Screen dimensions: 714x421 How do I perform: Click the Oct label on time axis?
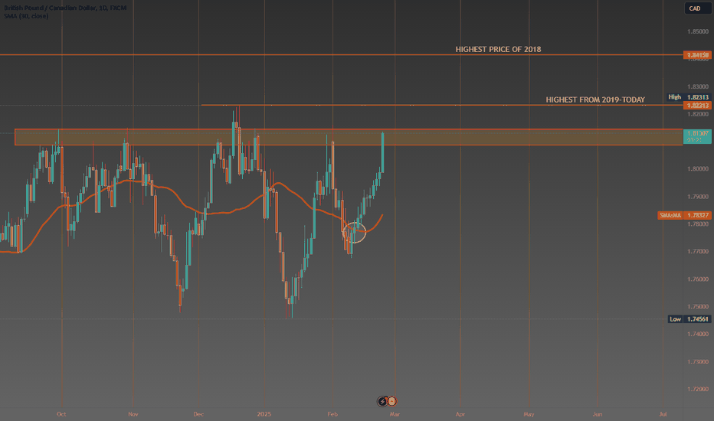(61, 414)
